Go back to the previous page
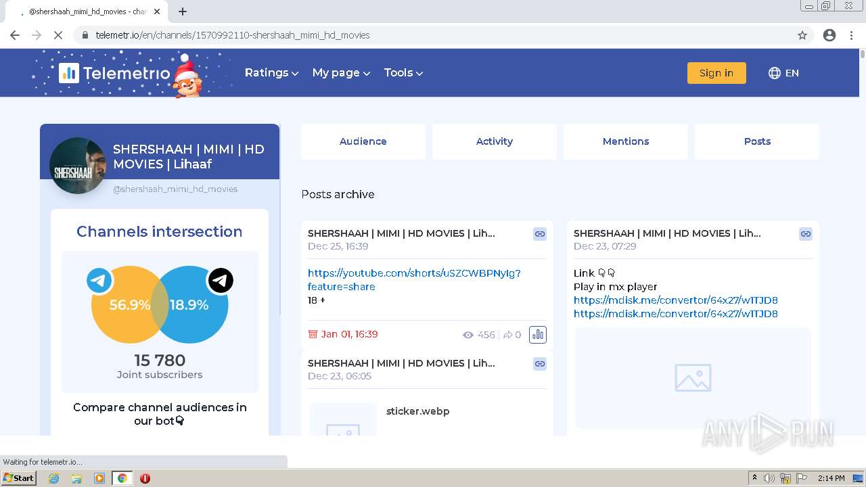866x487 pixels. pos(15,35)
